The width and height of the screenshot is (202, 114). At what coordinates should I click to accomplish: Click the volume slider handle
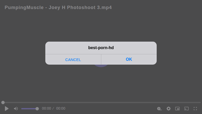(x=37, y=109)
